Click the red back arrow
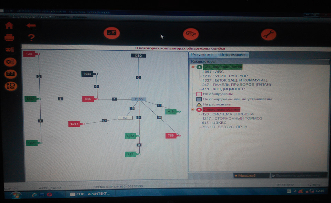Screen dimensions: 331x203 tap(31, 26)
